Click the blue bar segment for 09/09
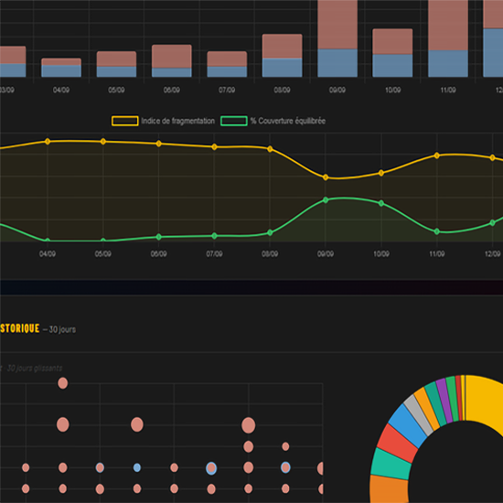This screenshot has width=503, height=503. (337, 63)
